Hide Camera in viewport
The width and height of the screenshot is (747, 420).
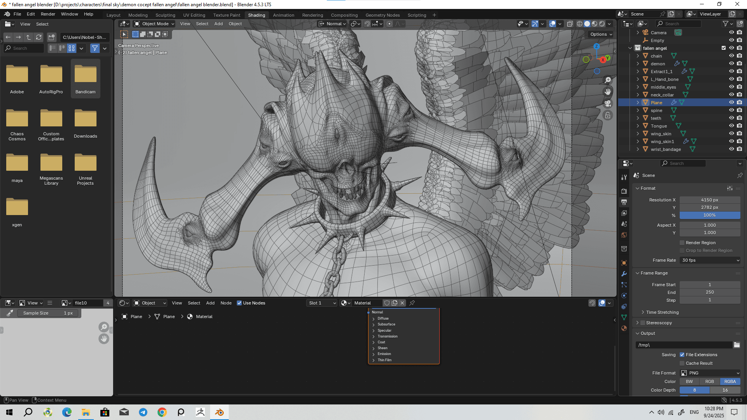[x=731, y=33]
